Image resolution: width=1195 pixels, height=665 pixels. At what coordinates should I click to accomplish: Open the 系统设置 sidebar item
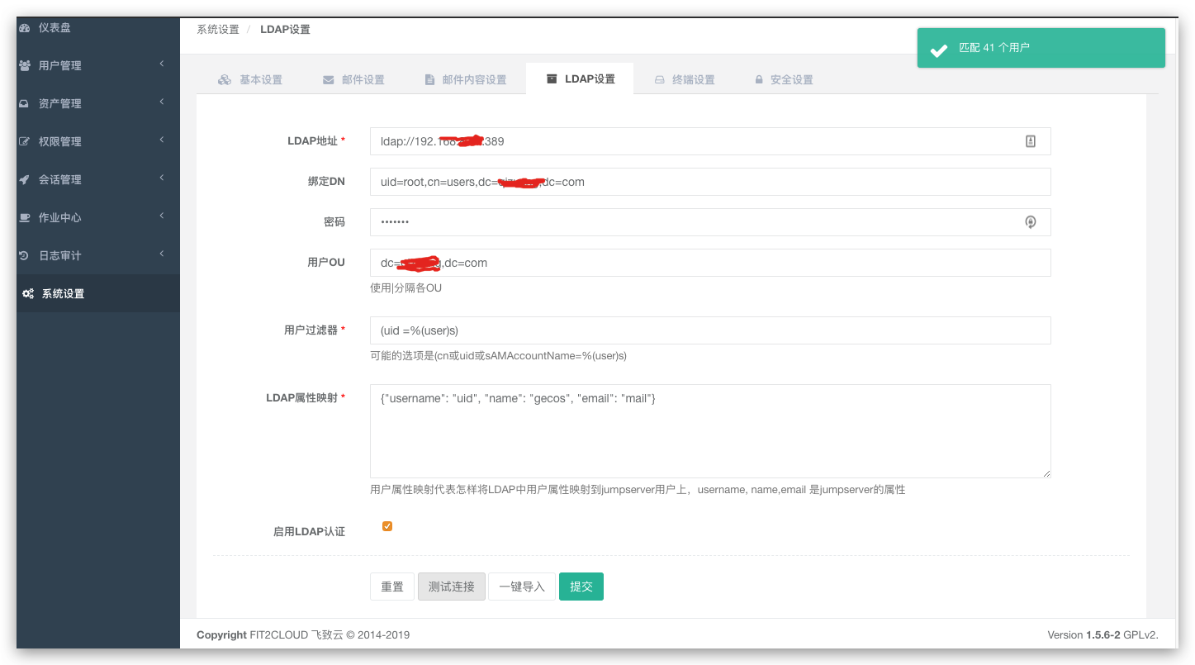(x=98, y=293)
